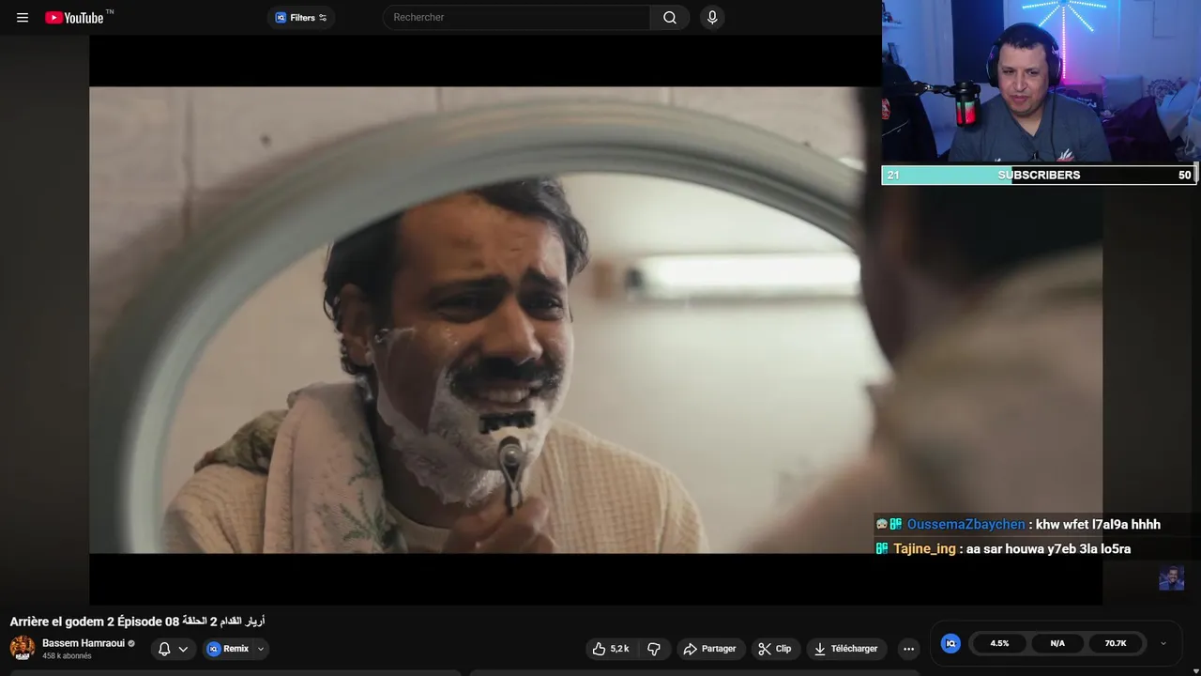The width and height of the screenshot is (1201, 676).
Task: Click Tajine_ing username in chat
Action: [x=924, y=549]
